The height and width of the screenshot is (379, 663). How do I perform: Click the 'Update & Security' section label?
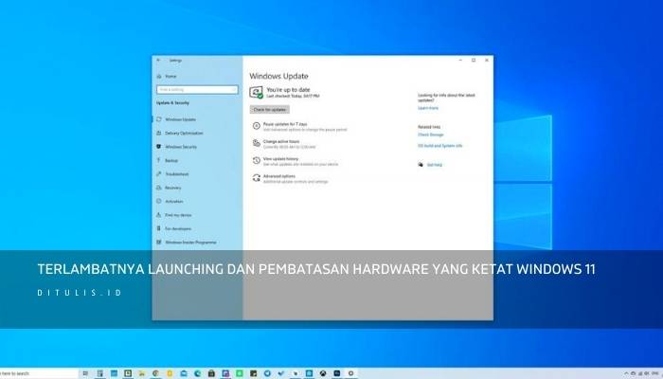coord(172,102)
